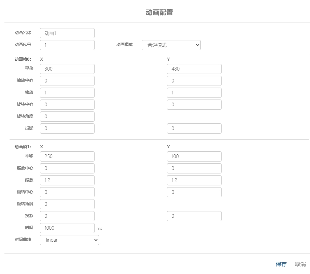The height and width of the screenshot is (274, 310).
Task: Expand the 时间曲线 linear dropdown
Action: (x=69, y=240)
